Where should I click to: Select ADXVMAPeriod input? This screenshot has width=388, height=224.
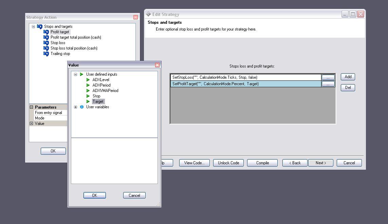point(106,91)
